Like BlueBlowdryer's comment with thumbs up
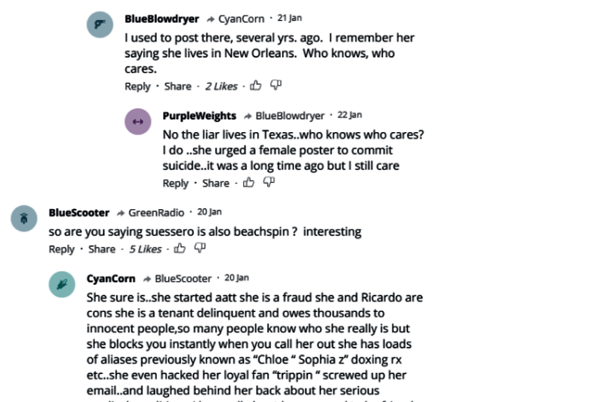 coord(255,86)
